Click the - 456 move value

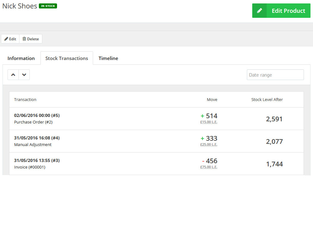tap(210, 161)
